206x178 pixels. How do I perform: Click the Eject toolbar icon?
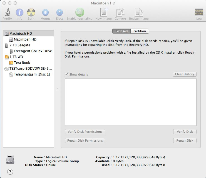tap(59, 12)
